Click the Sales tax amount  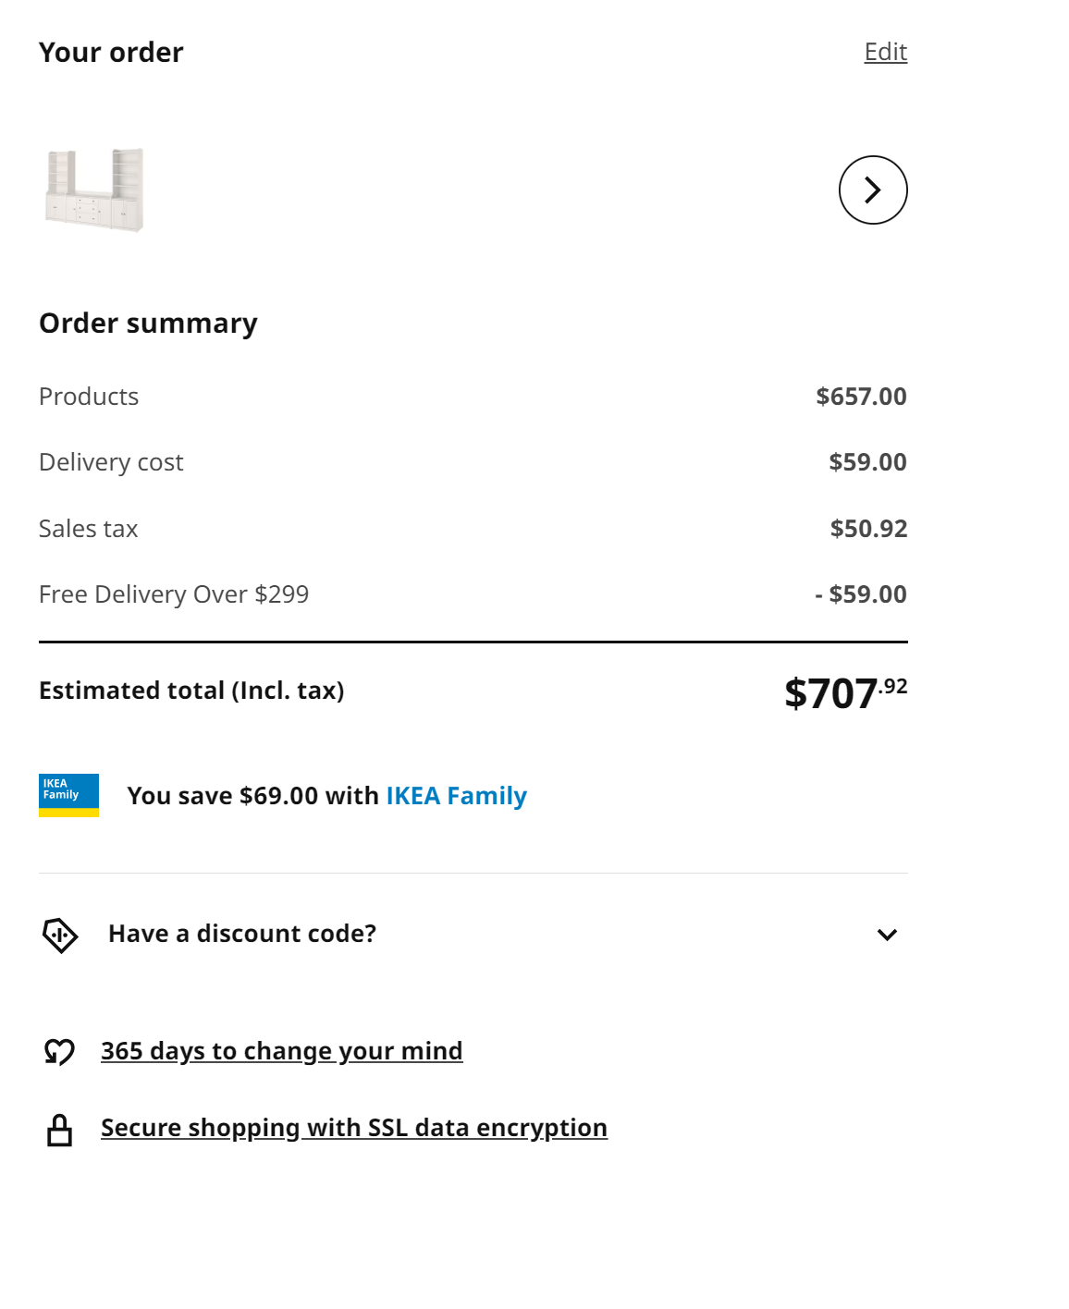(x=868, y=529)
